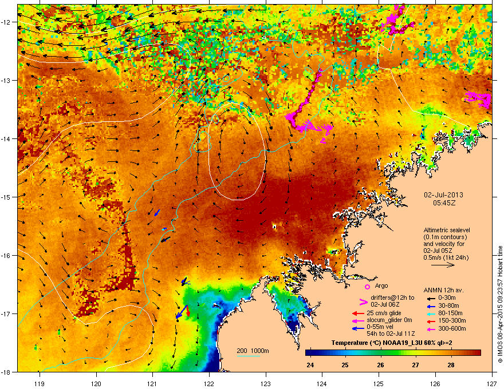This screenshot has height=389, width=504.
Task: Click the blue 30-80m ANMN arrow symbol
Action: (x=431, y=306)
